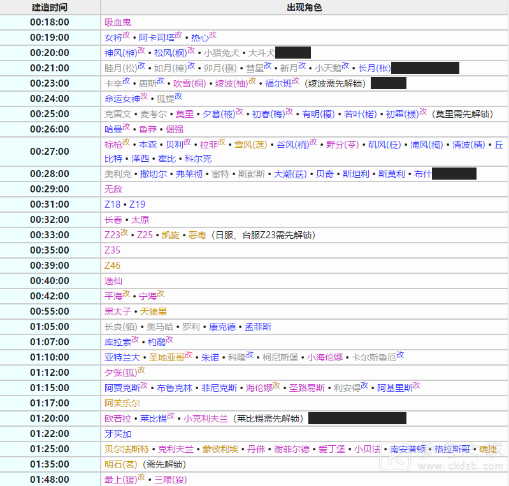This screenshot has height=486, width=509.
Task: Click the 莫里 character link
Action: pyautogui.click(x=185, y=114)
